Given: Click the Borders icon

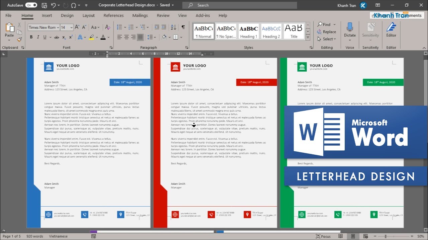Looking at the screenshot, I should (176, 37).
